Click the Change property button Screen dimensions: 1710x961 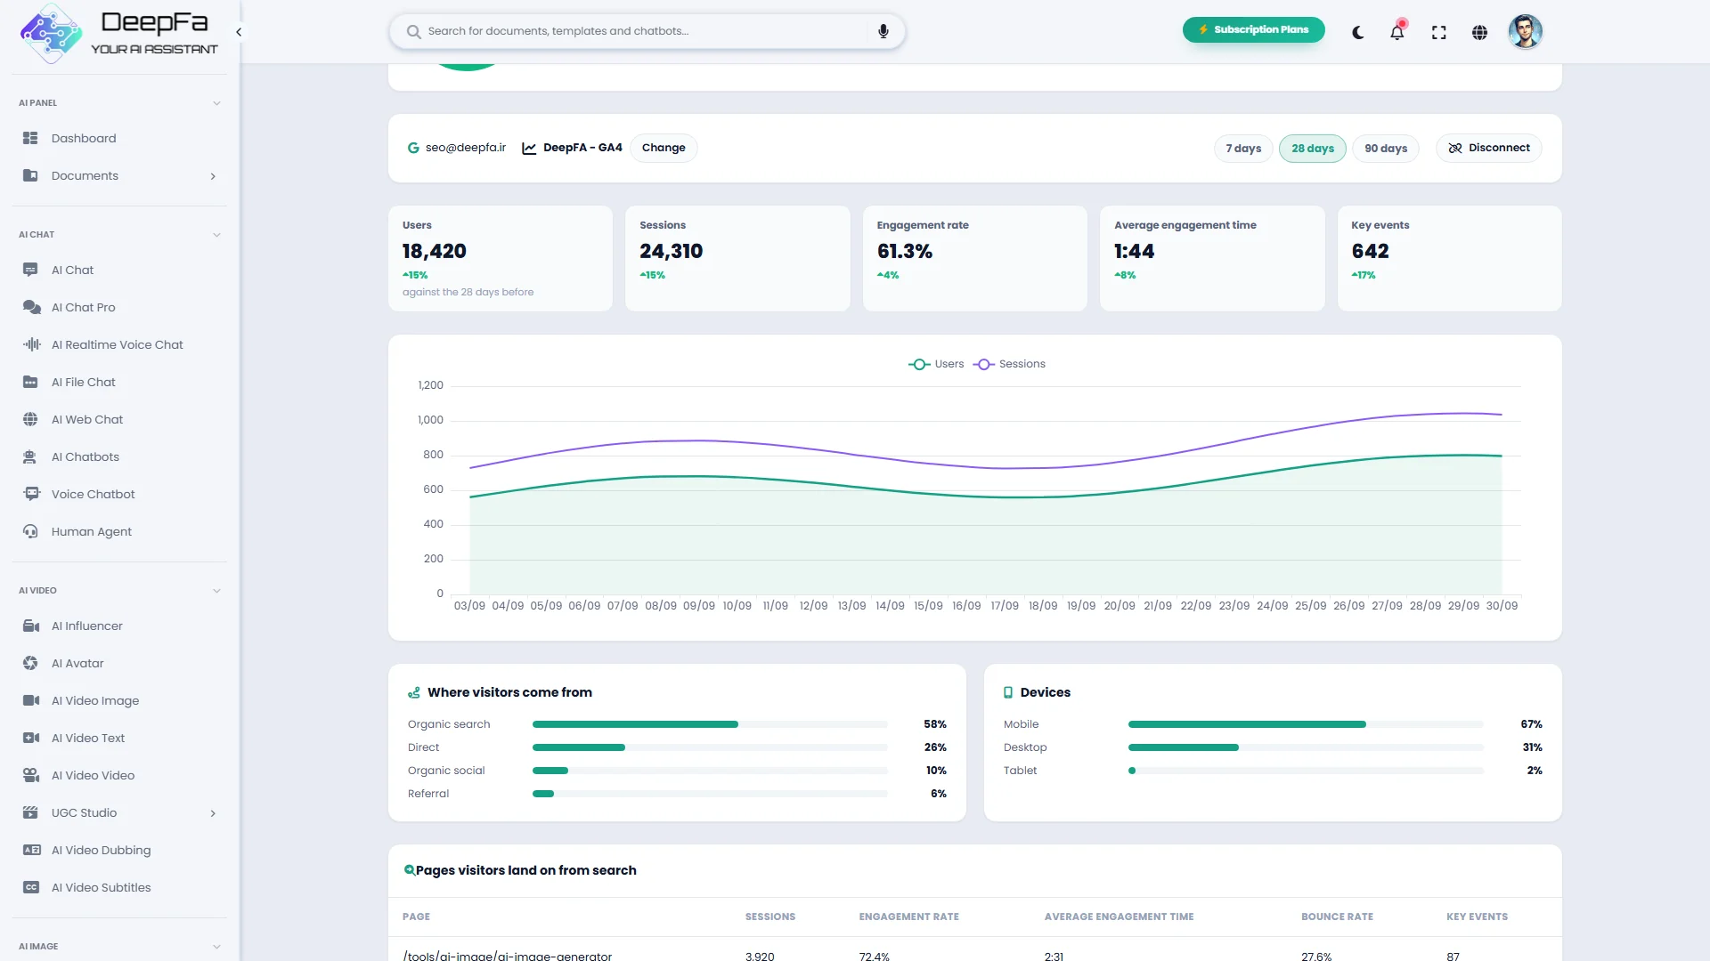coord(664,148)
